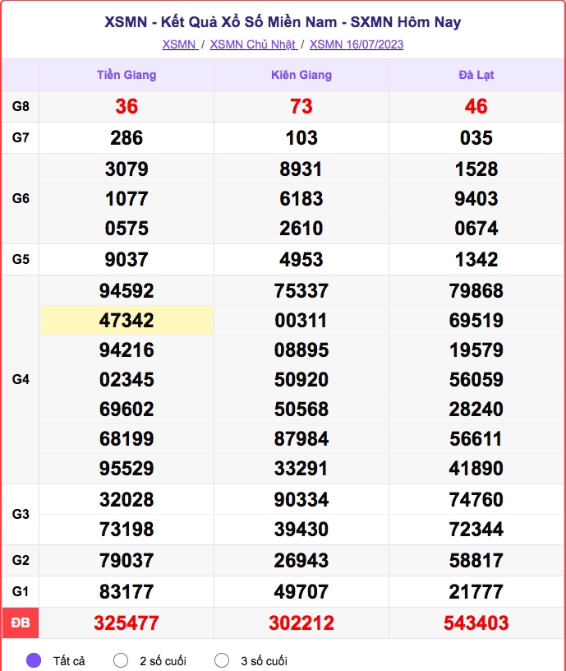Click the G6 number 0674

[x=476, y=228]
